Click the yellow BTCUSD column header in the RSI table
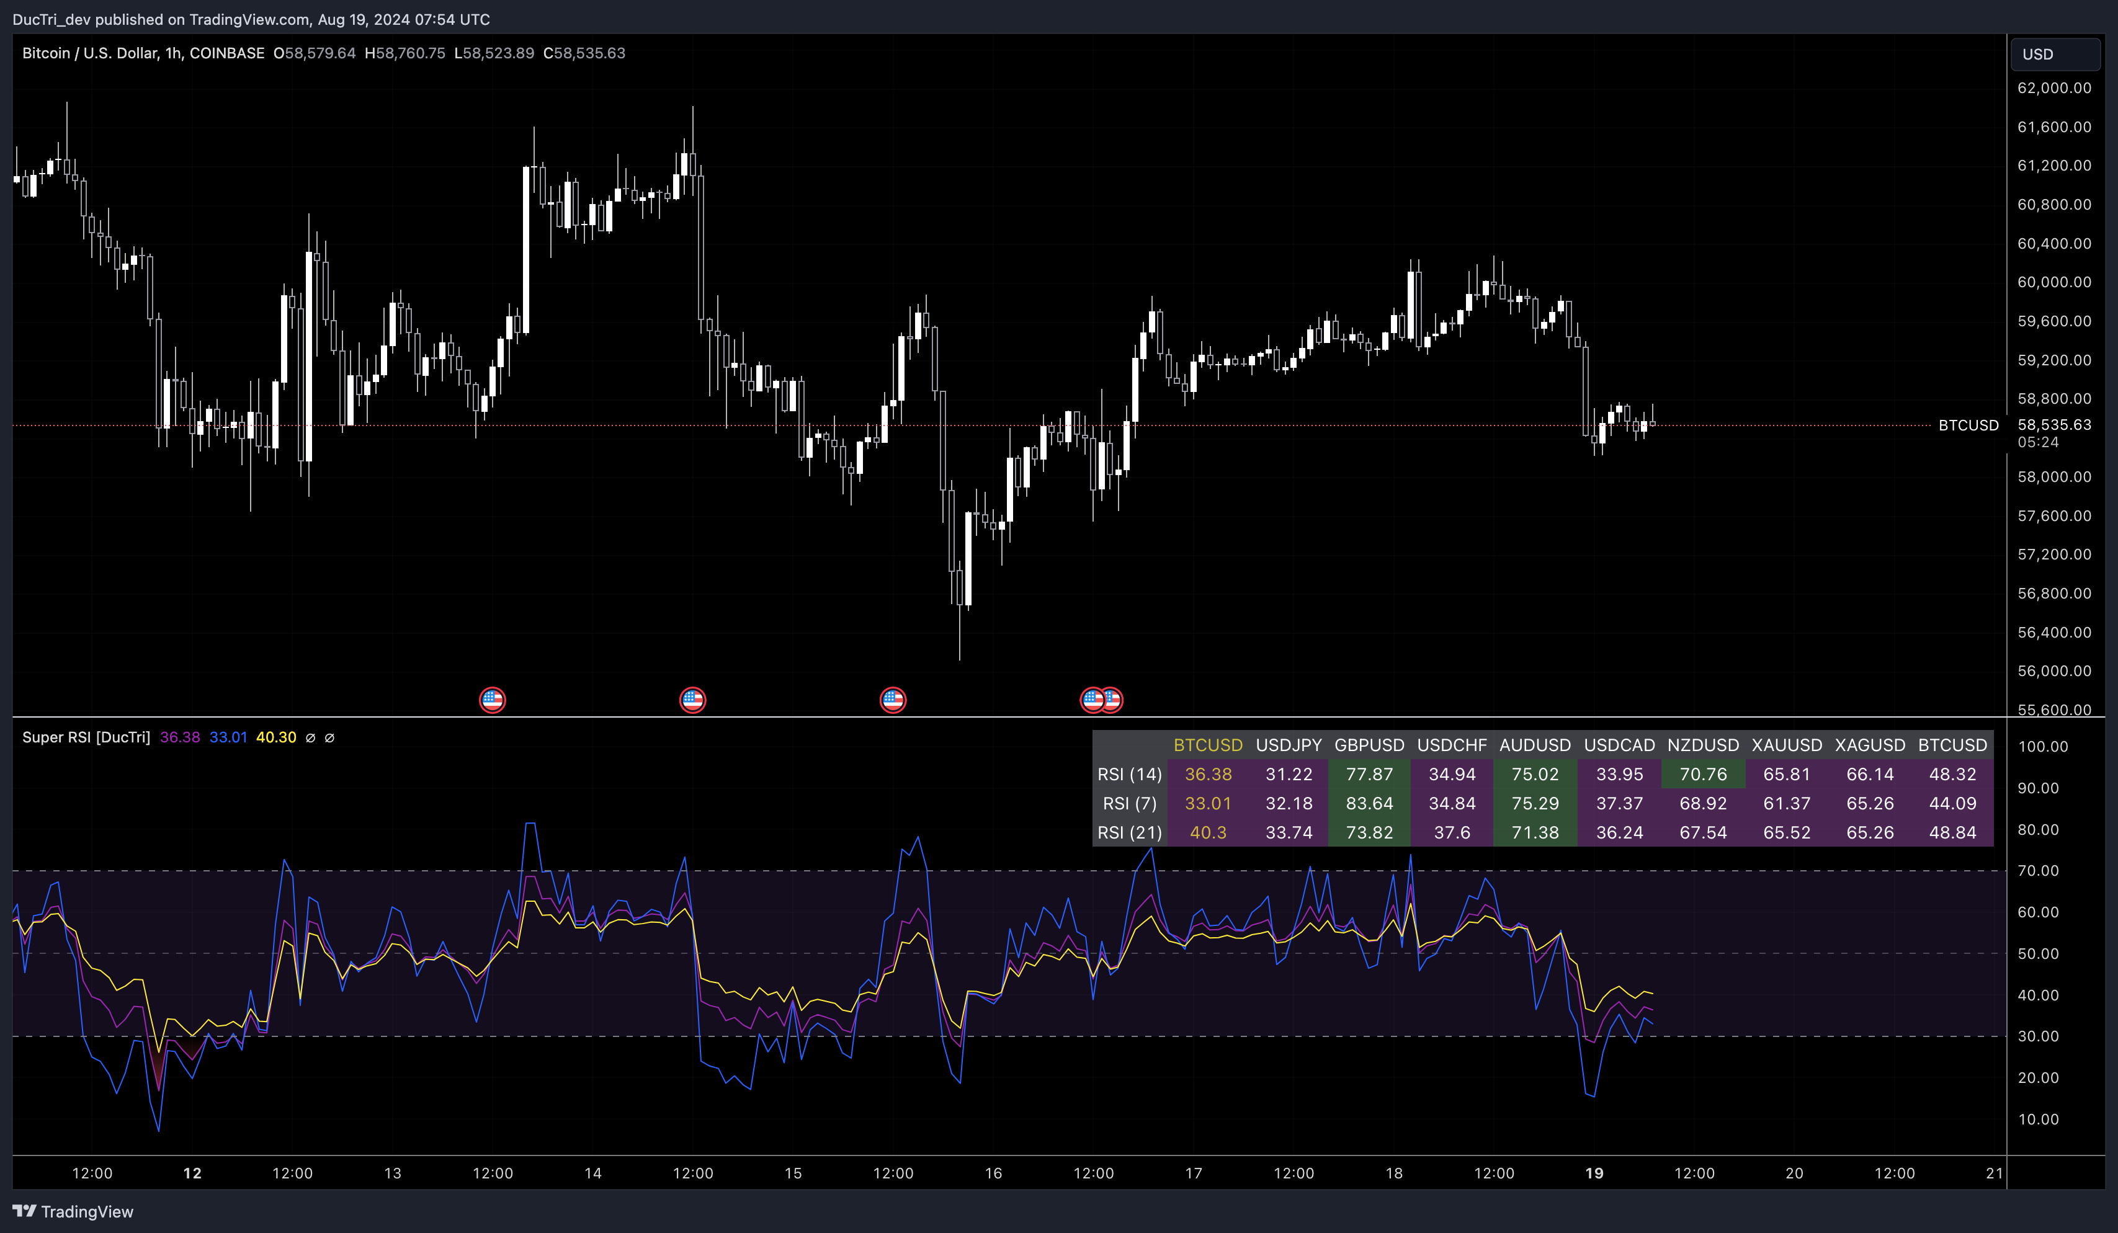 (x=1208, y=745)
